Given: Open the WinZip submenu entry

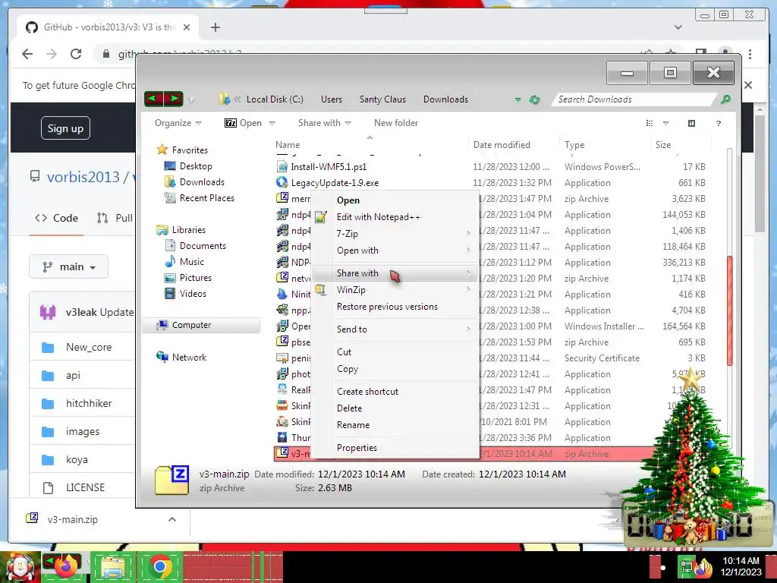Looking at the screenshot, I should pyautogui.click(x=395, y=290).
